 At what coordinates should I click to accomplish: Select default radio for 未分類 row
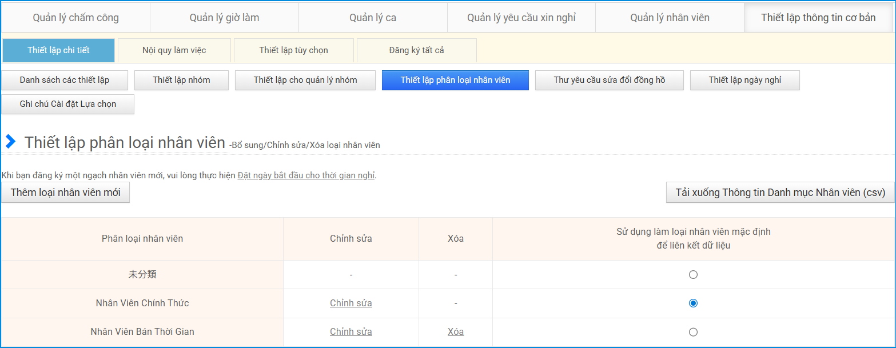tap(693, 275)
